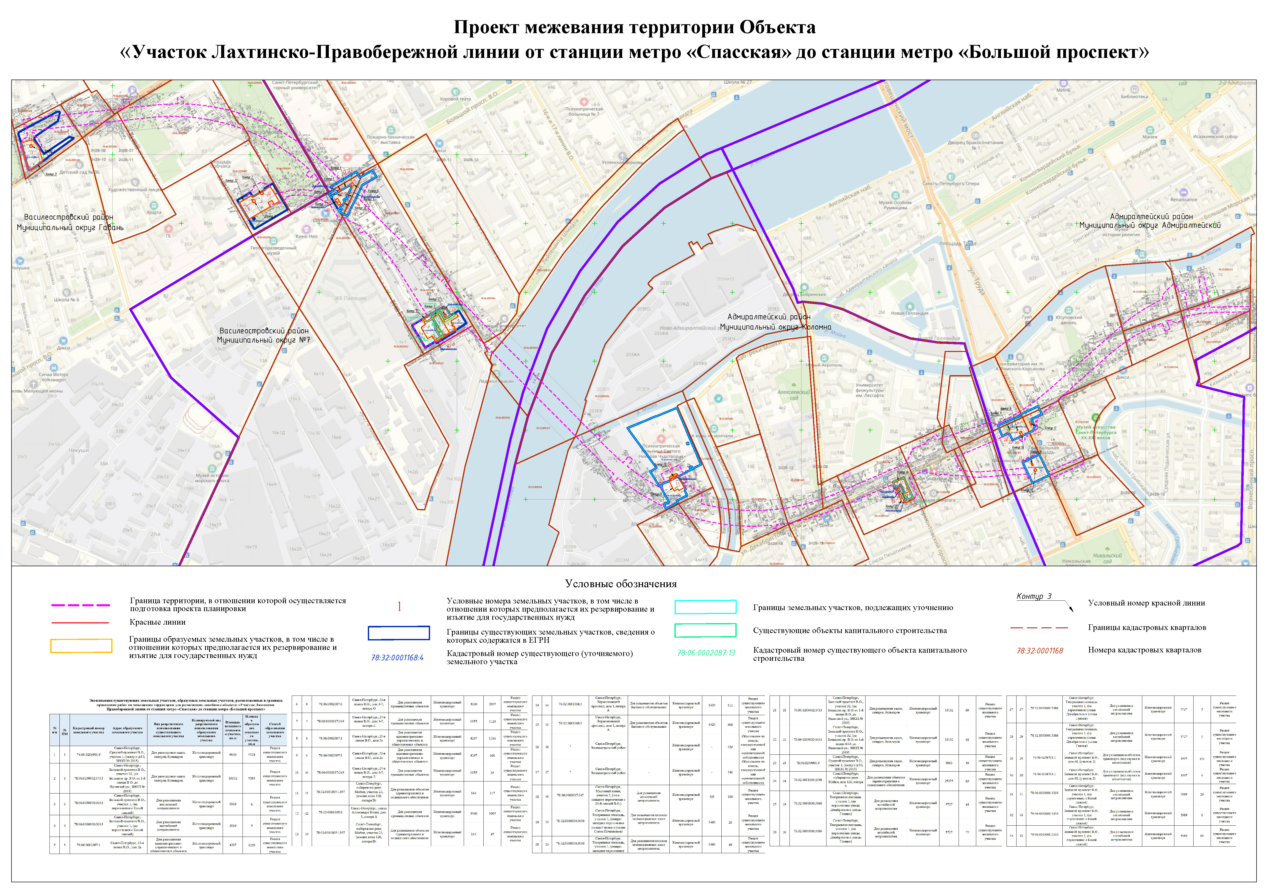The image size is (1267, 895).
Task: Click the green rectangle legend swatch
Action: click(x=705, y=630)
